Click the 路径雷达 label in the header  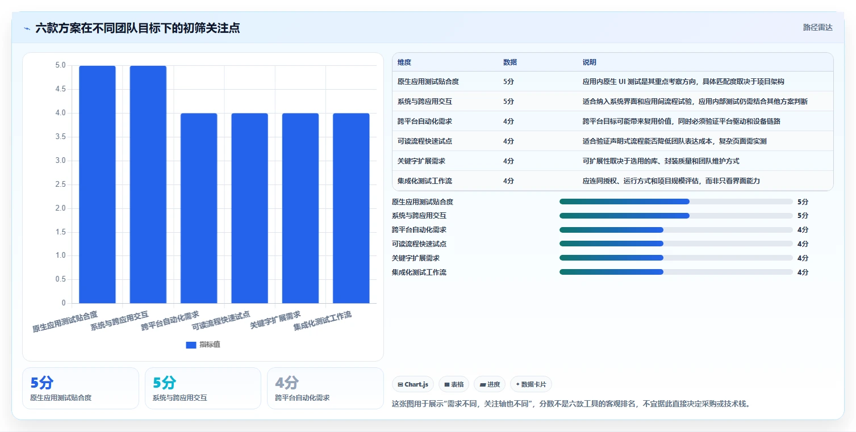tap(818, 28)
